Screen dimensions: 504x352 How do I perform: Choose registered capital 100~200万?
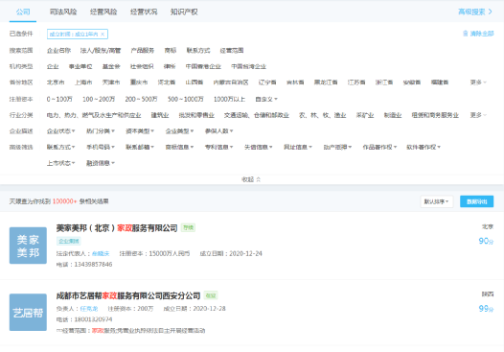[x=99, y=99]
